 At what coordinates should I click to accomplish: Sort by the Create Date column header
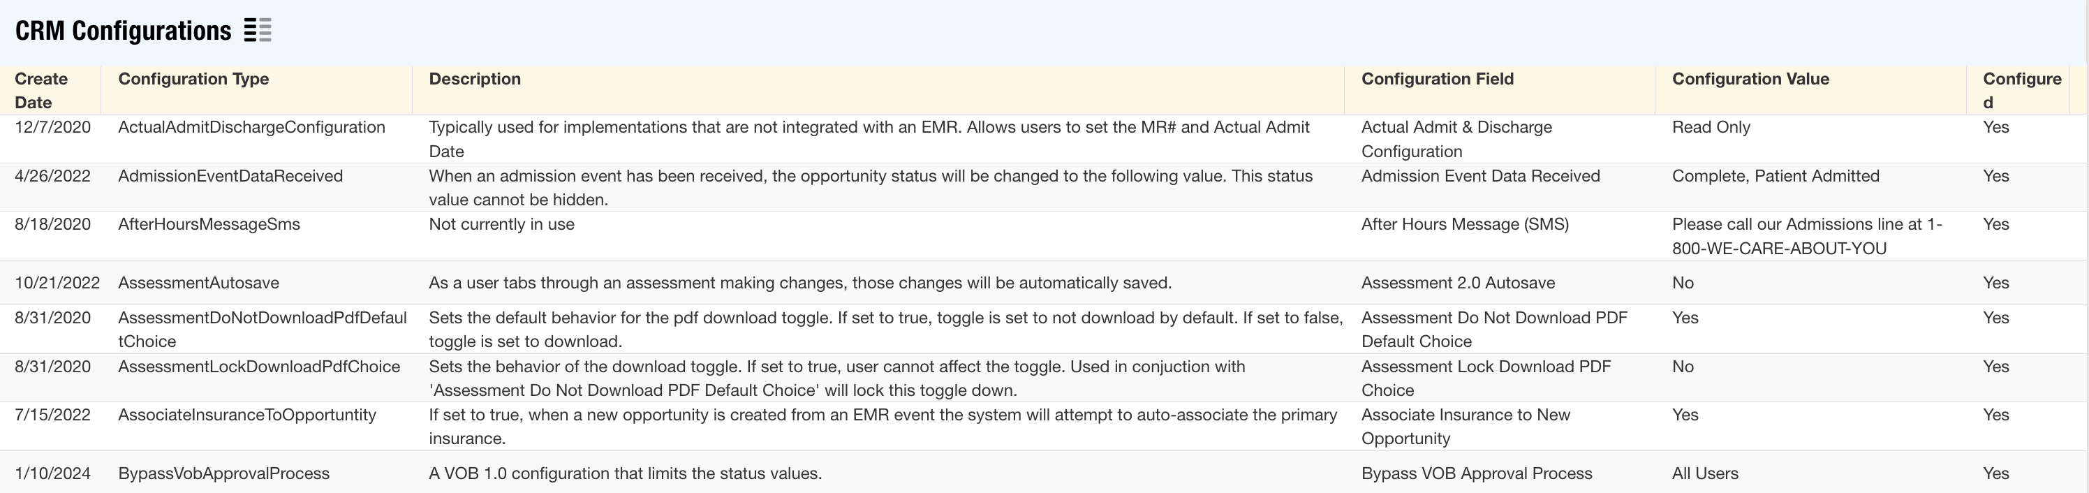click(x=41, y=90)
